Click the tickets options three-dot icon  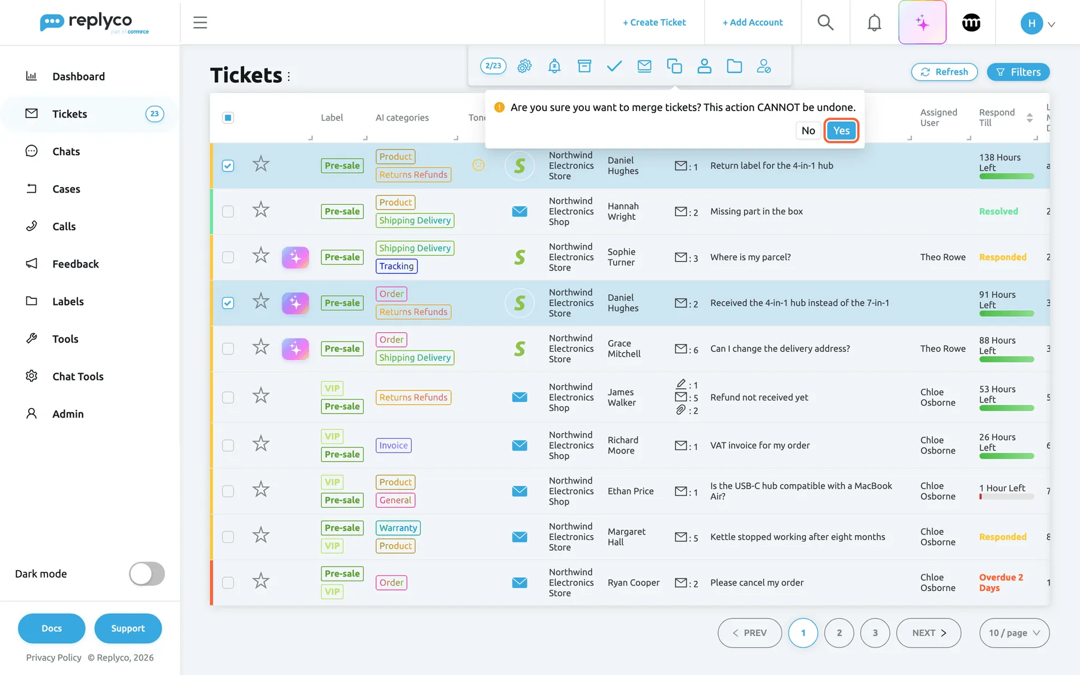289,76
